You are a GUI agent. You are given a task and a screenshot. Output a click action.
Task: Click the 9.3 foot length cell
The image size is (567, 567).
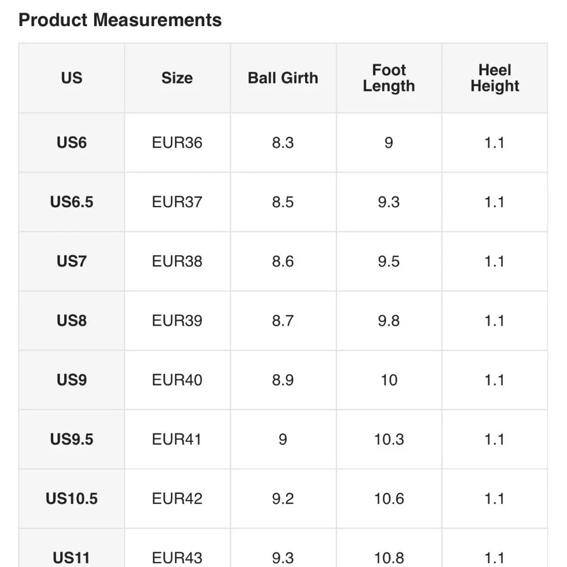coord(389,202)
